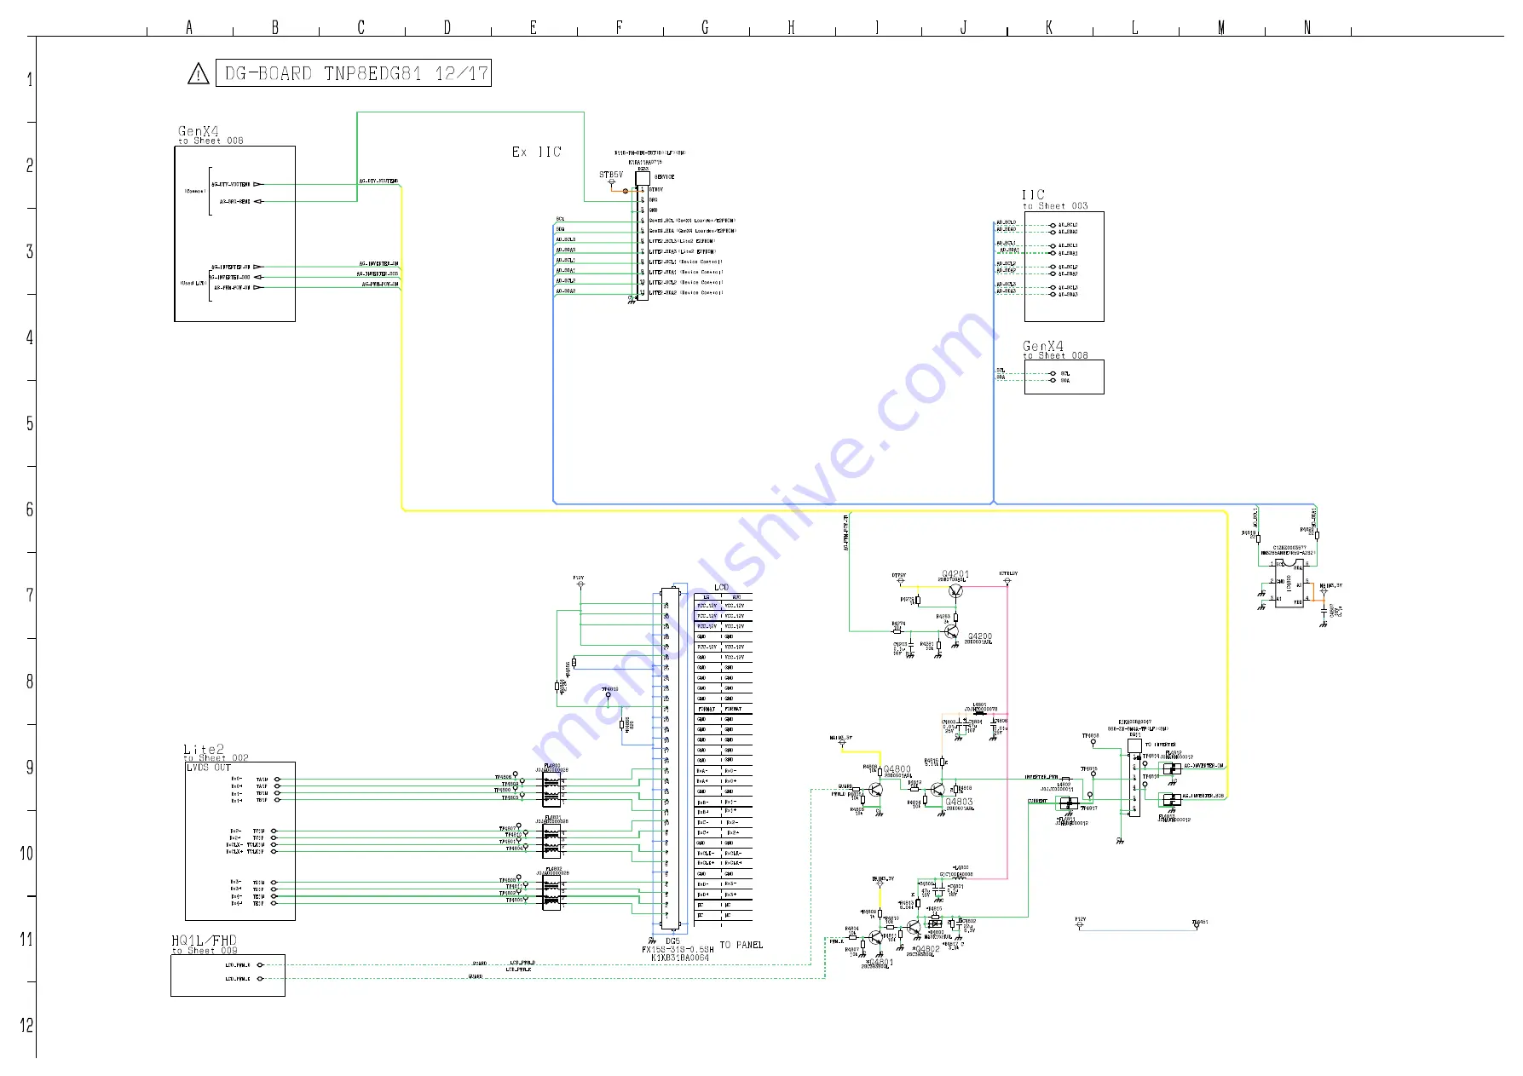Select the LVDS OUT label

click(210, 768)
